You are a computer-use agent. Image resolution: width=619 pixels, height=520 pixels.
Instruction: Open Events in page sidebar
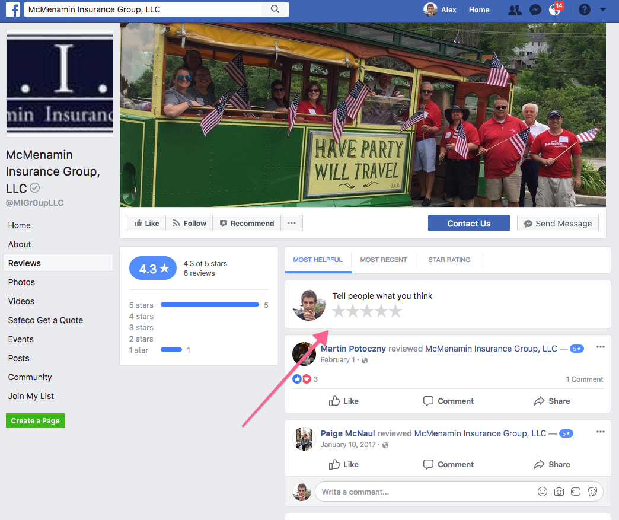coord(21,339)
